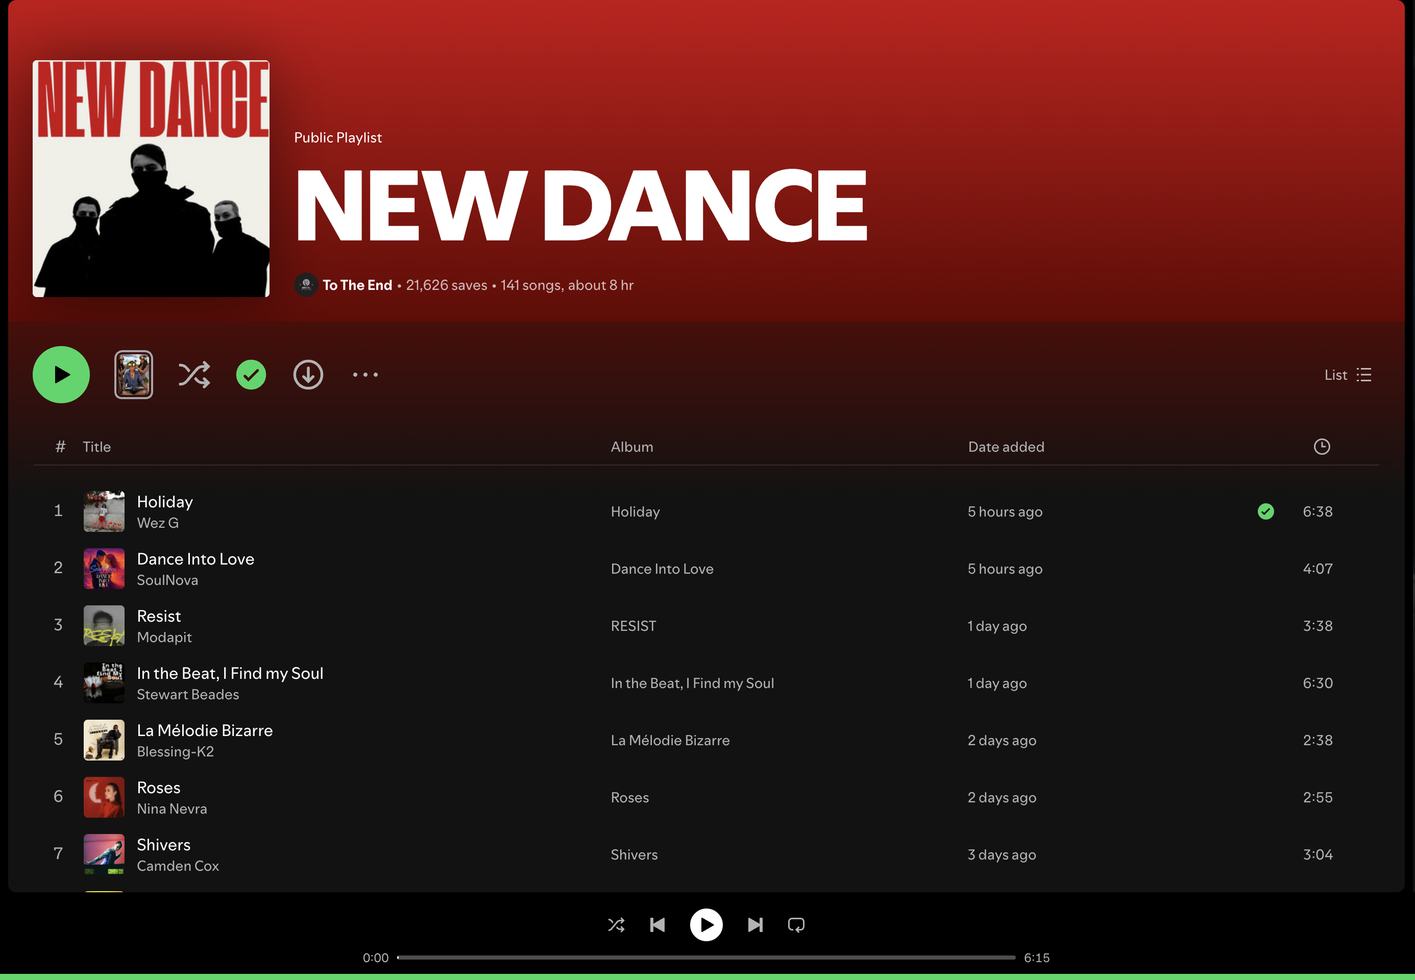Viewport: 1415px width, 980px height.
Task: Open the To The End profile link
Action: pyautogui.click(x=357, y=285)
